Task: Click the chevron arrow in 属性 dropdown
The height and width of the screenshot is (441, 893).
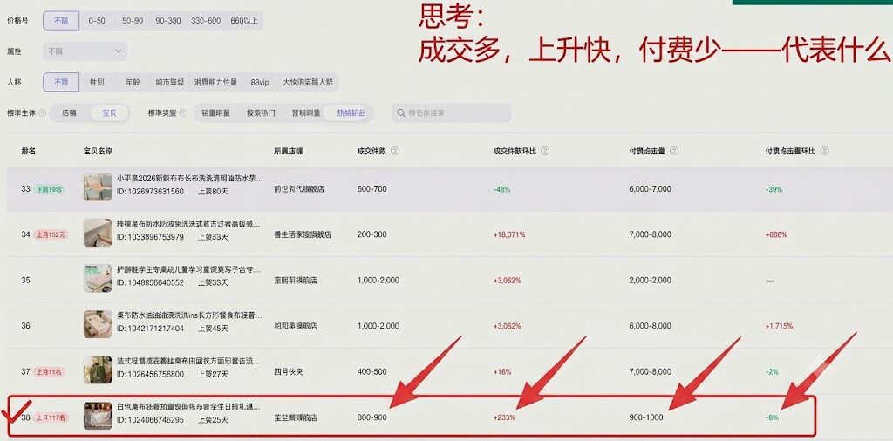Action: coord(119,51)
